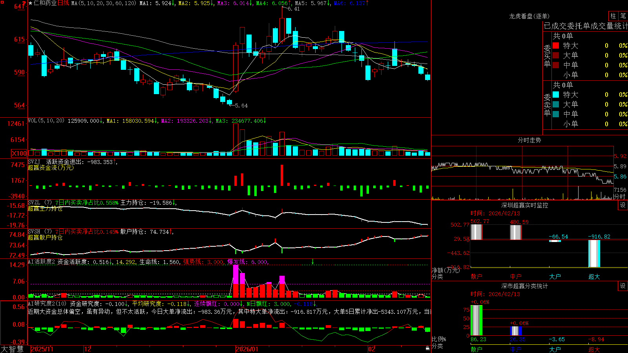Click the green arrow marker in AI活跃度 panel

[x=313, y=261]
